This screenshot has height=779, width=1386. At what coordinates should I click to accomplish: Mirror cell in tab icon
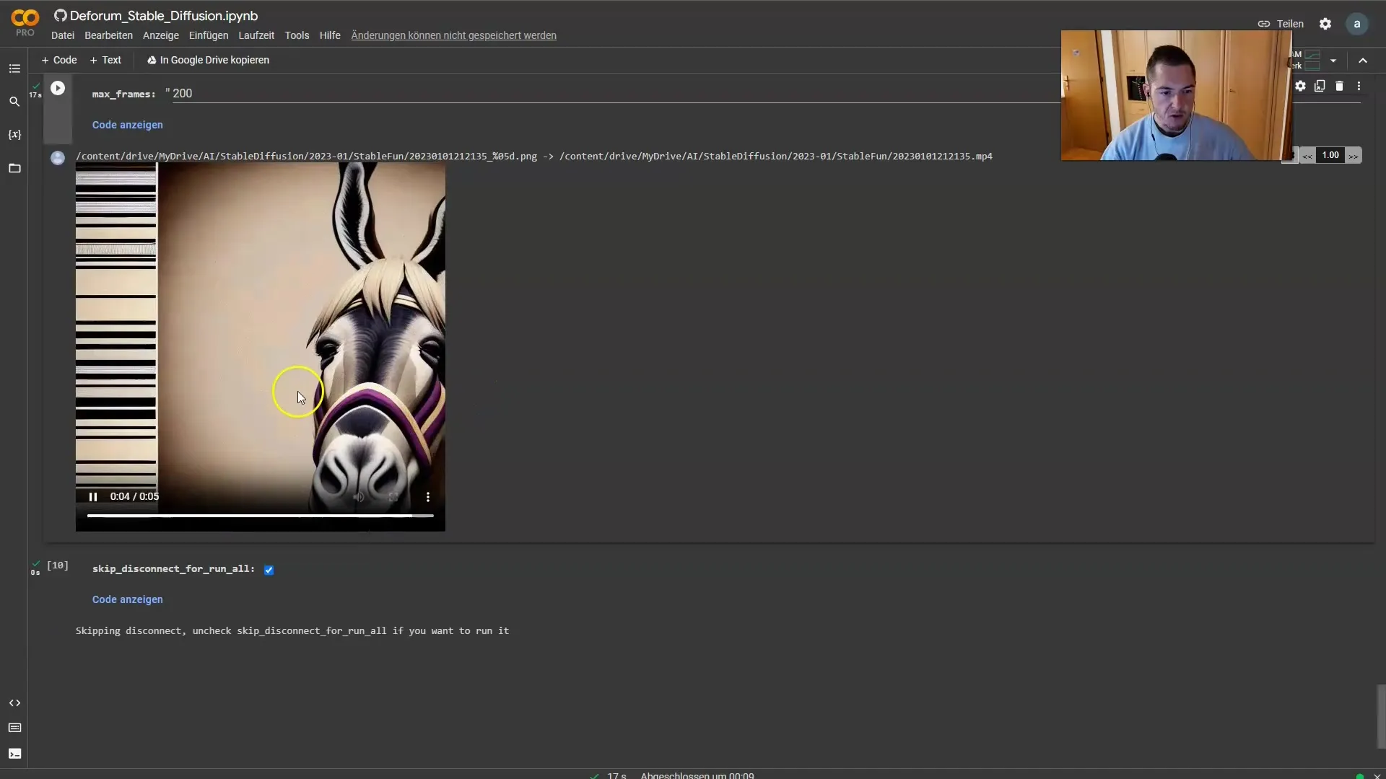pos(1320,86)
